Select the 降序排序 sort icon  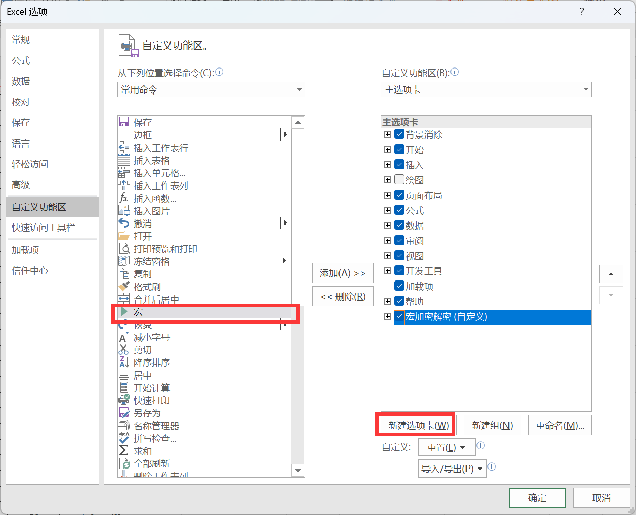click(123, 362)
